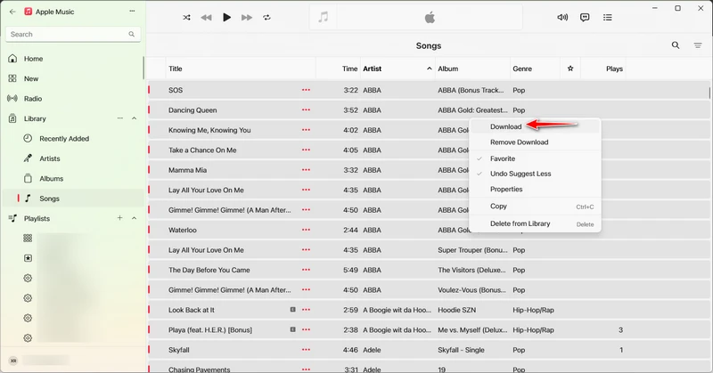713x373 pixels.
Task: Open options for The Day Before You Came
Action: [x=306, y=270]
